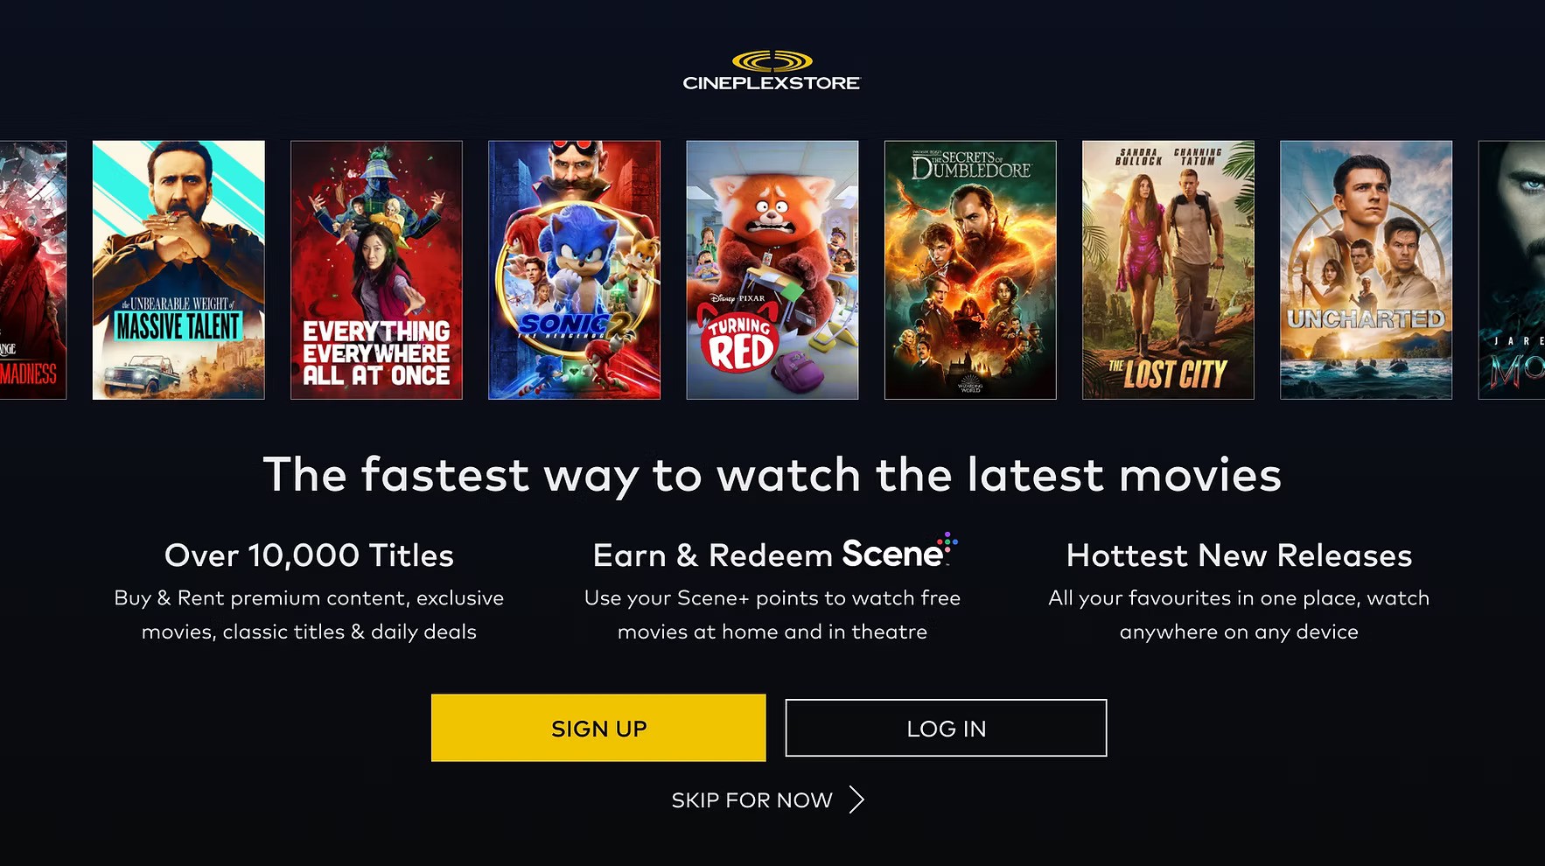
Task: Select the LOG IN button
Action: [x=946, y=728]
